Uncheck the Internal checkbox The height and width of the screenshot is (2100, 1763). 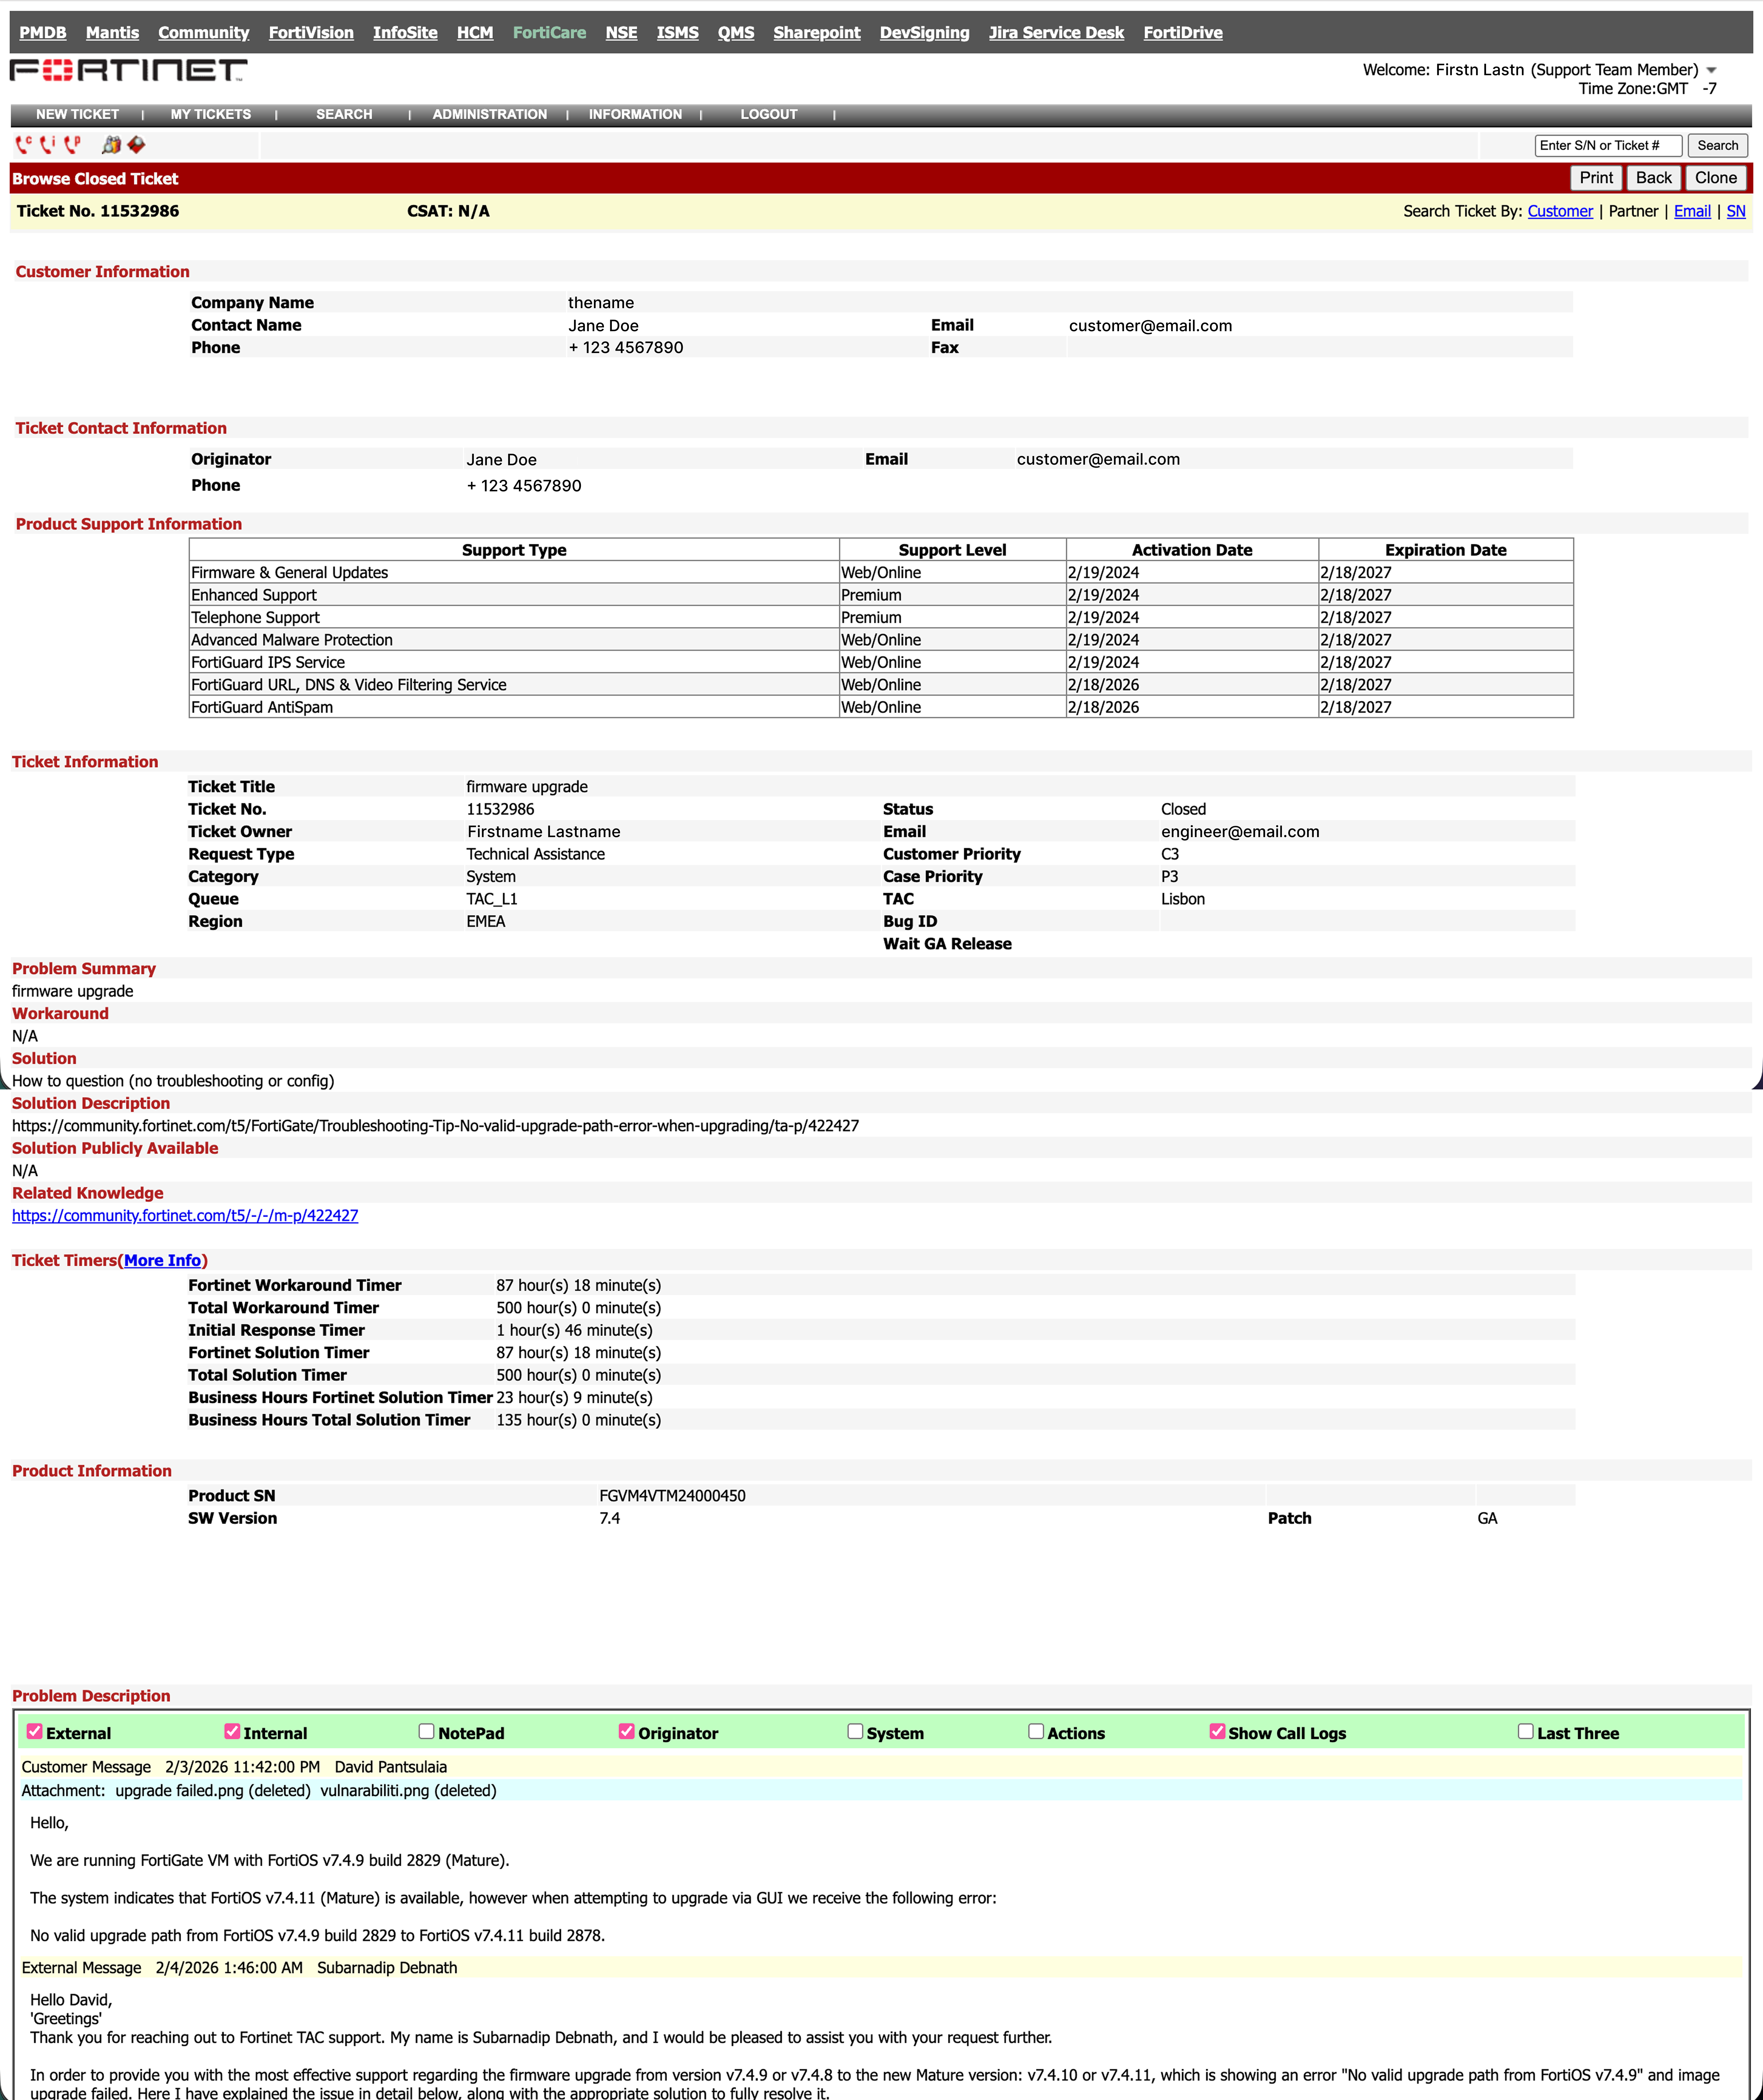pos(232,1731)
